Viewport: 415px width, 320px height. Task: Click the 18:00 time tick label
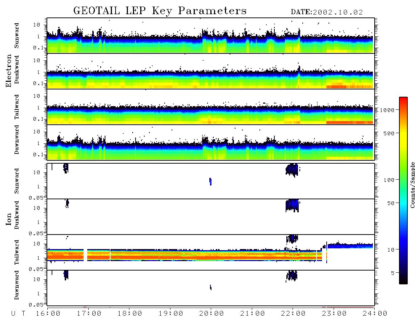pyautogui.click(x=130, y=314)
